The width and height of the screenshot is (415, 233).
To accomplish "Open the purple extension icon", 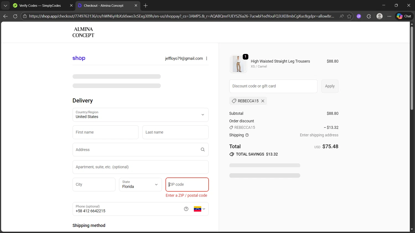I will pos(359,16).
